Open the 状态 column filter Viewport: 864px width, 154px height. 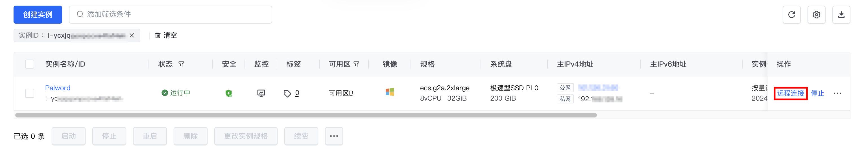[x=182, y=64]
